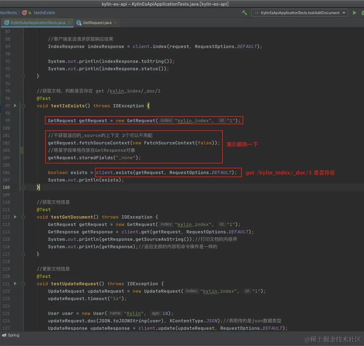Click fold end marker at line 108

23,187
